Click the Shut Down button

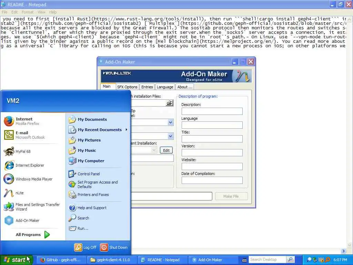click(x=114, y=247)
